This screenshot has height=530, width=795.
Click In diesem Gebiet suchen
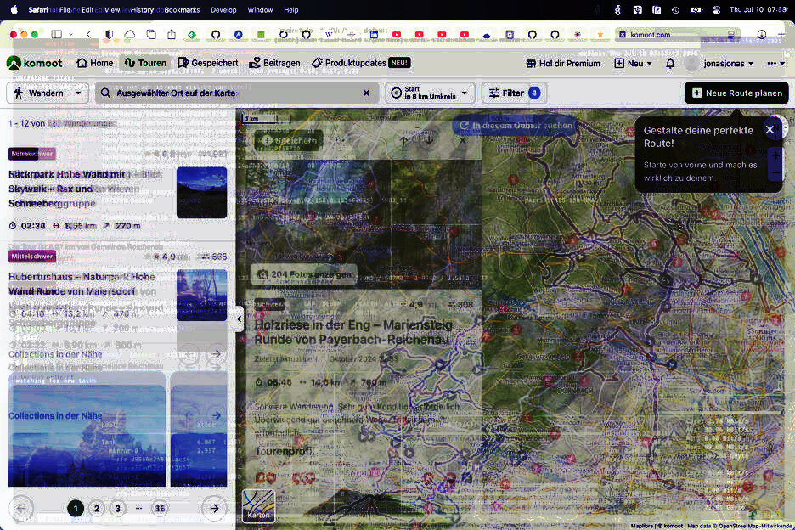tap(515, 126)
